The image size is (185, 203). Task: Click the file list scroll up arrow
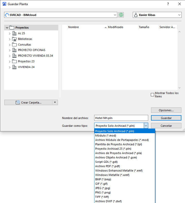pyautogui.click(x=179, y=32)
